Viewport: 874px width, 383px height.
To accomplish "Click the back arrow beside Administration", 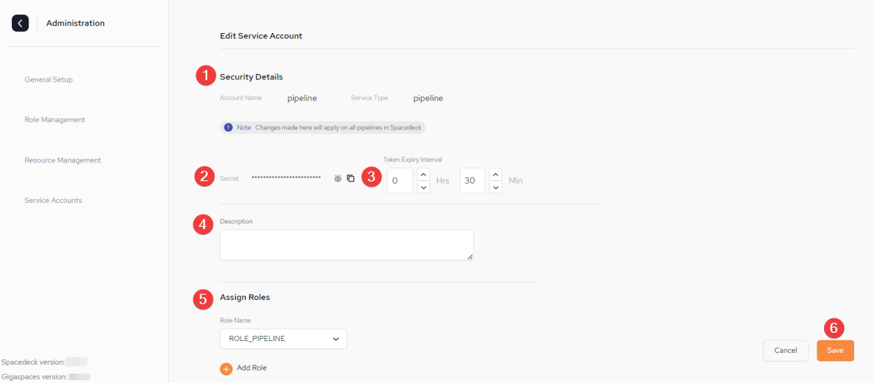I will tap(20, 24).
